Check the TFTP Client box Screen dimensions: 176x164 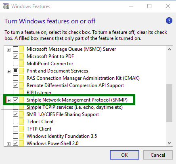coord(15,129)
